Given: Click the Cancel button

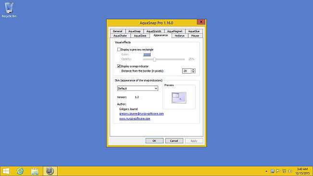Looking at the screenshot, I should 174,141.
